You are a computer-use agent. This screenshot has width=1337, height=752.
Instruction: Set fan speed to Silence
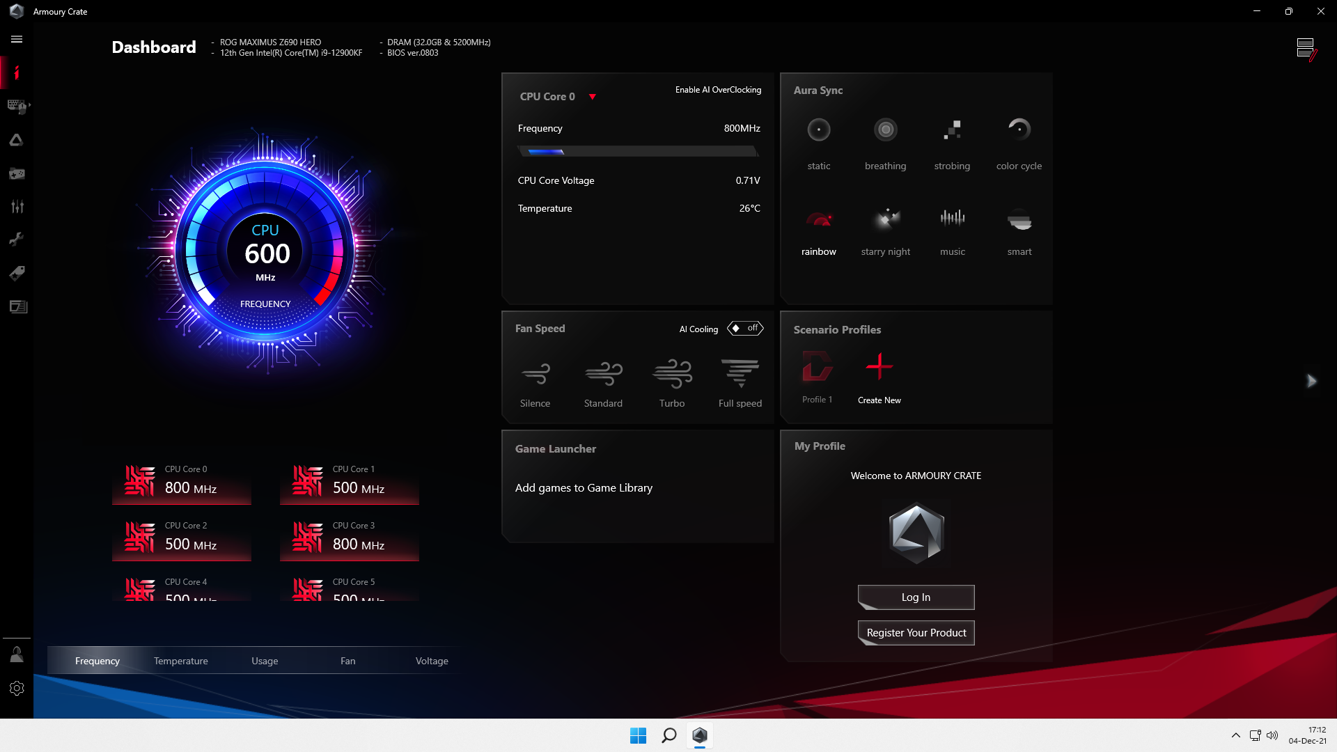[x=535, y=375]
